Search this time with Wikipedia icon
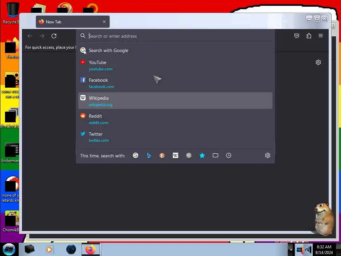Viewport: 341px width, 256px height. [175, 155]
